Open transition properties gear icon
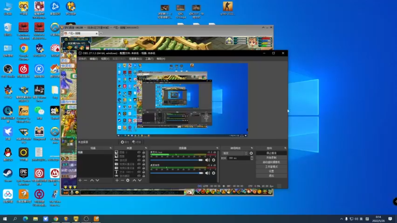The image size is (397, 223). click(251, 153)
